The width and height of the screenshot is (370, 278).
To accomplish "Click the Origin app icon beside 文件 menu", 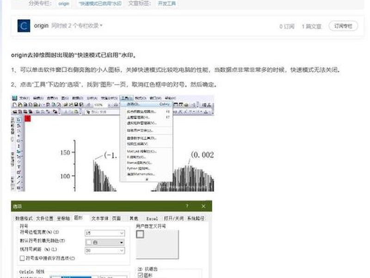I will (15, 98).
